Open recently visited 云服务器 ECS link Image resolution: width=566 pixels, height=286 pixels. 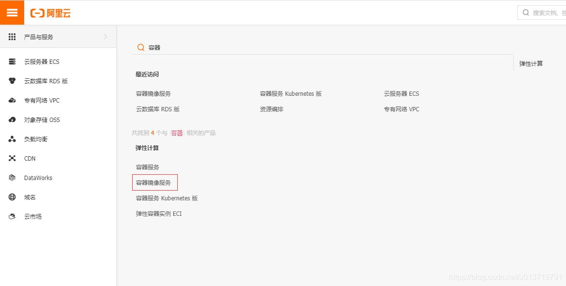(401, 94)
